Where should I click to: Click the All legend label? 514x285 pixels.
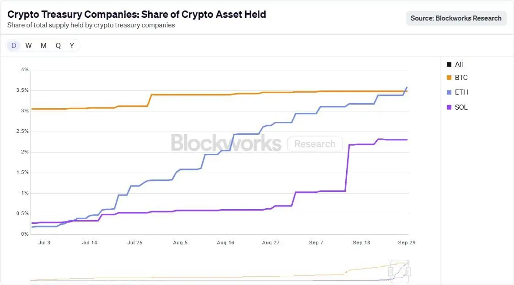click(459, 64)
